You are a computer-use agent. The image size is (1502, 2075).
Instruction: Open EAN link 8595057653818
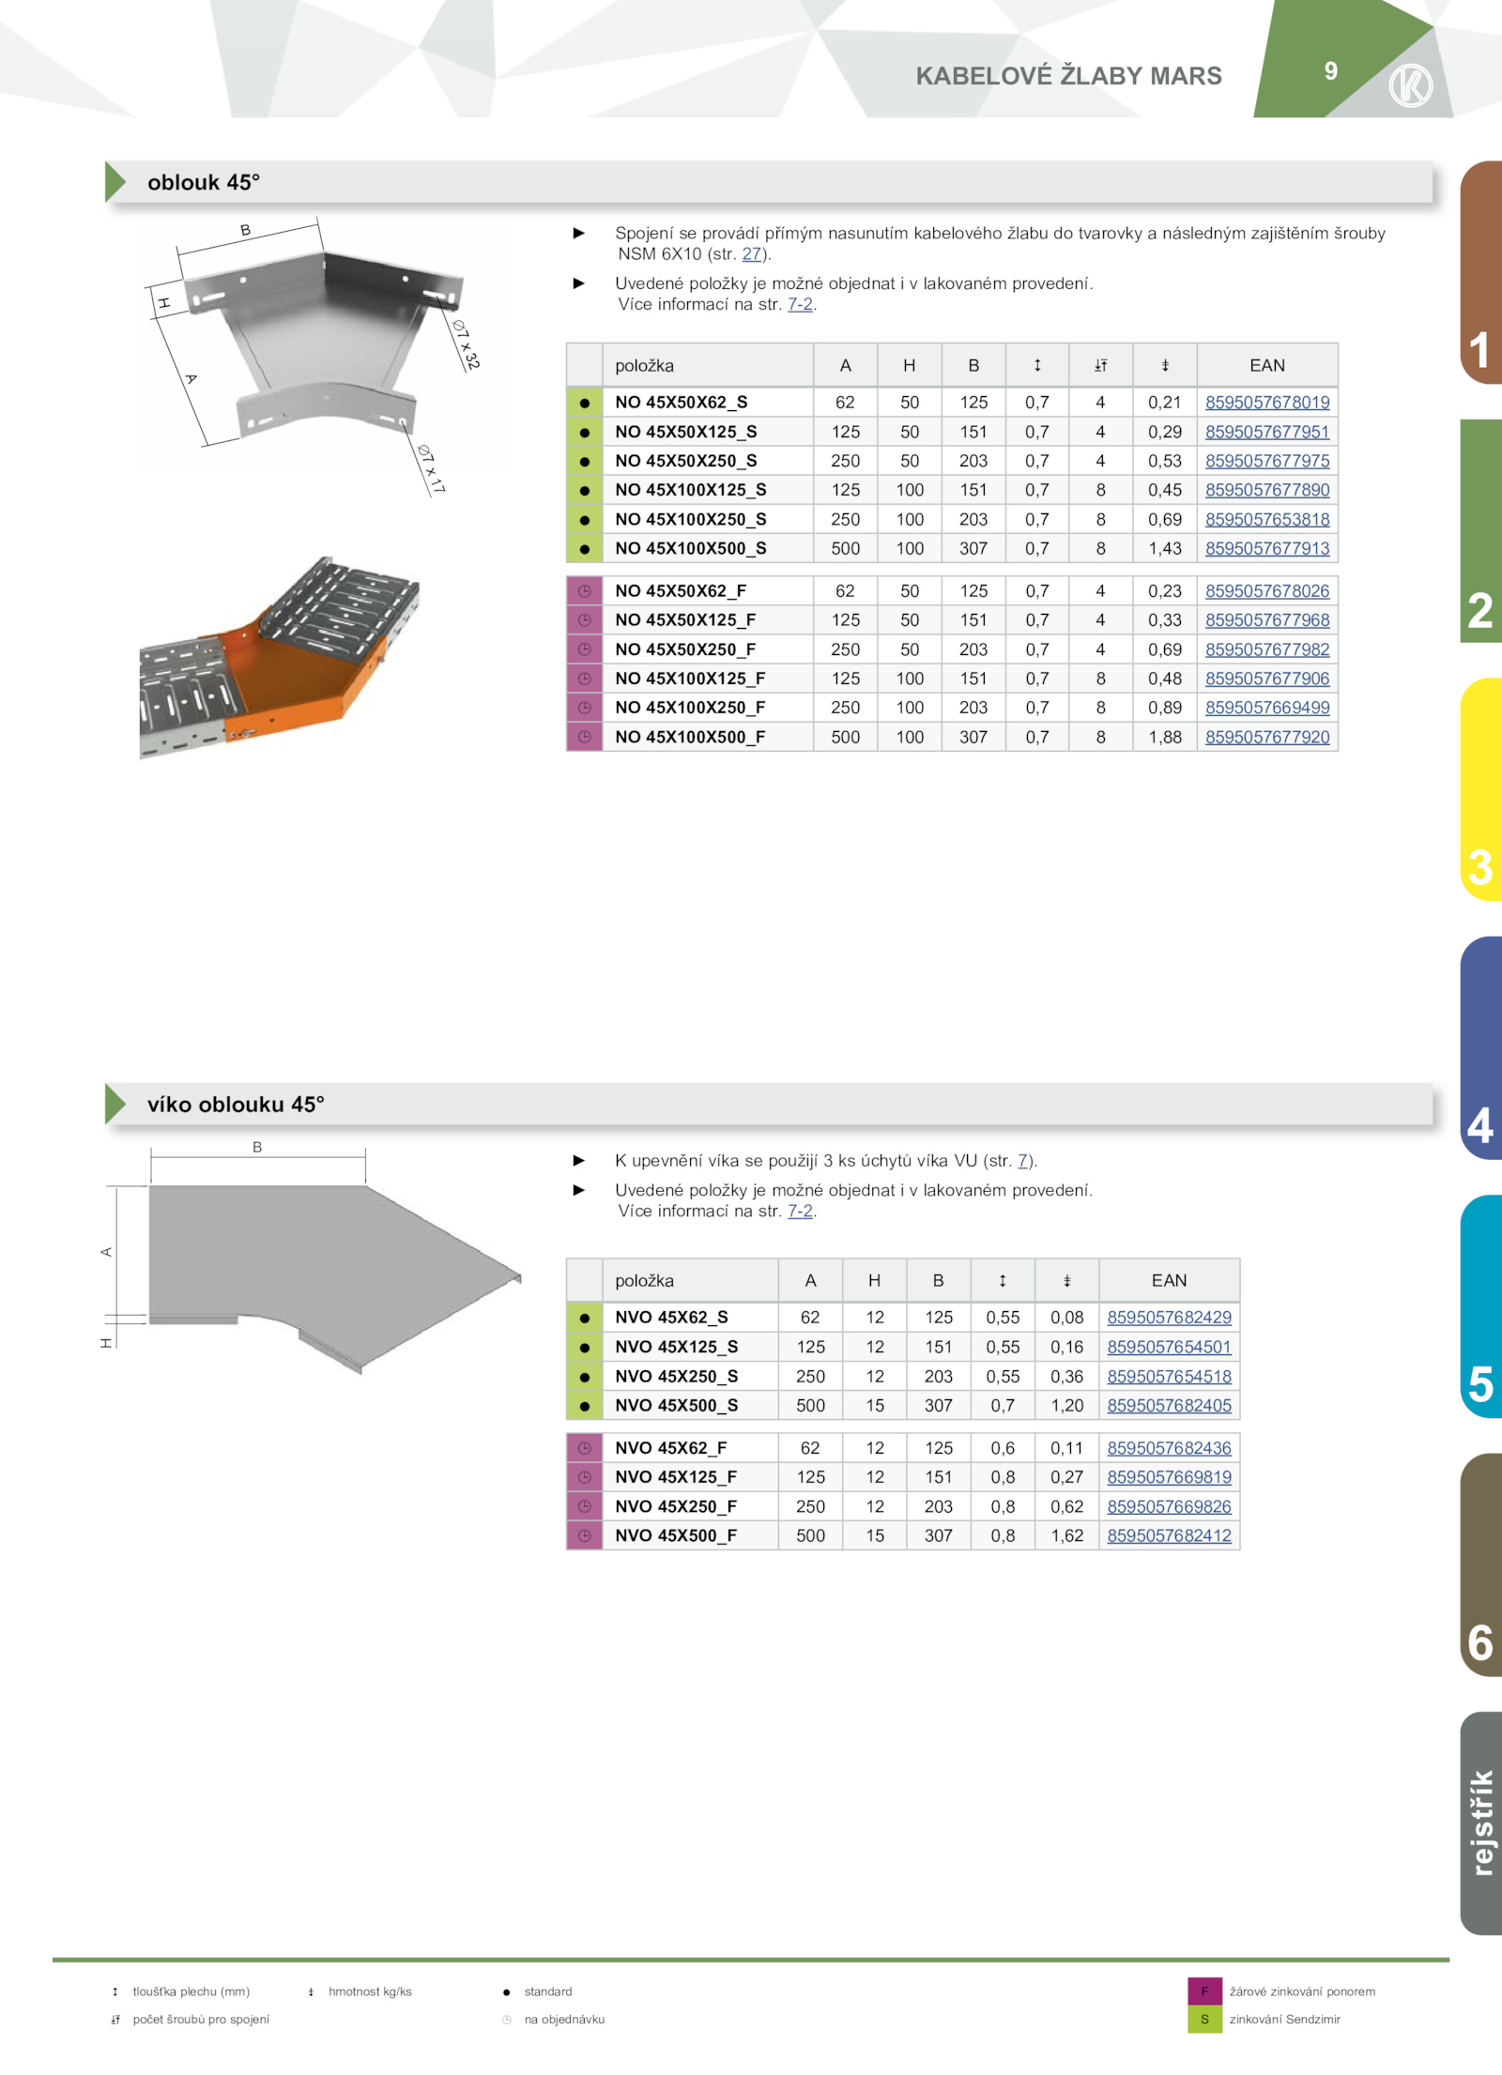point(1266,519)
